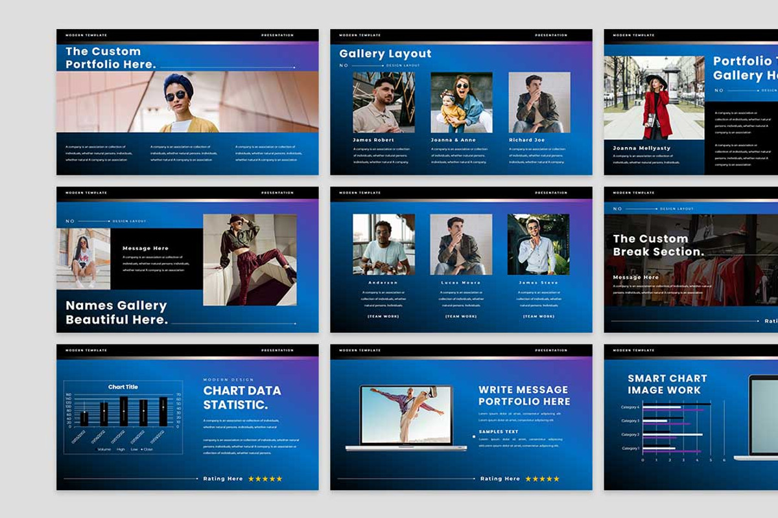Click the "Category 4" chart label
The image size is (778, 518).
point(630,407)
